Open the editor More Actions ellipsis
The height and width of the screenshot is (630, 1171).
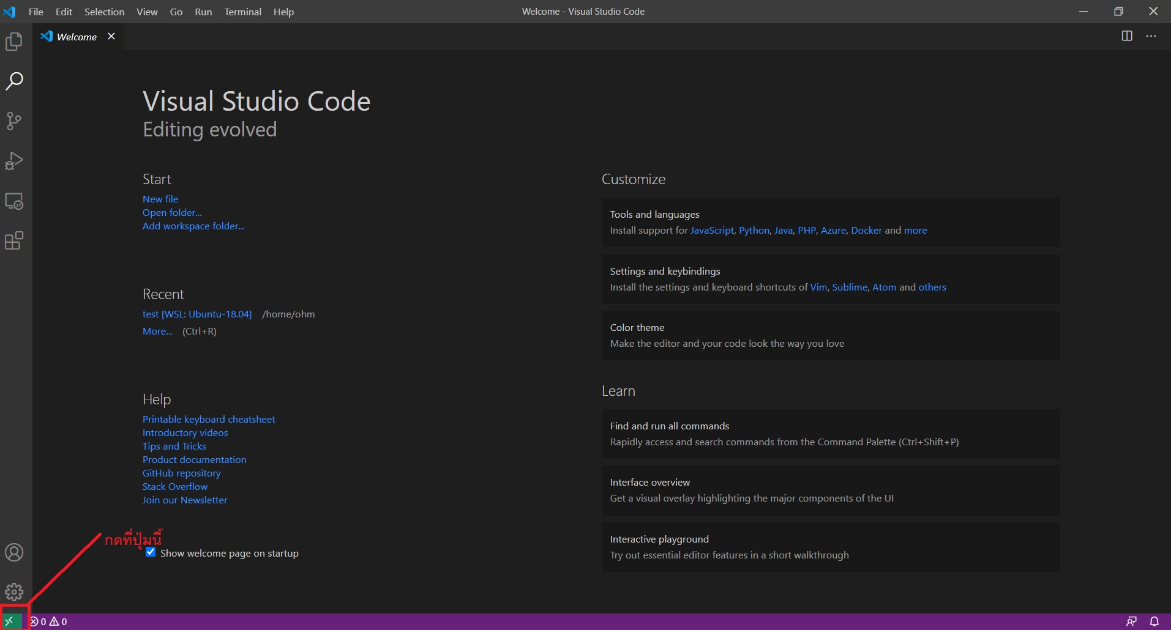tap(1151, 36)
